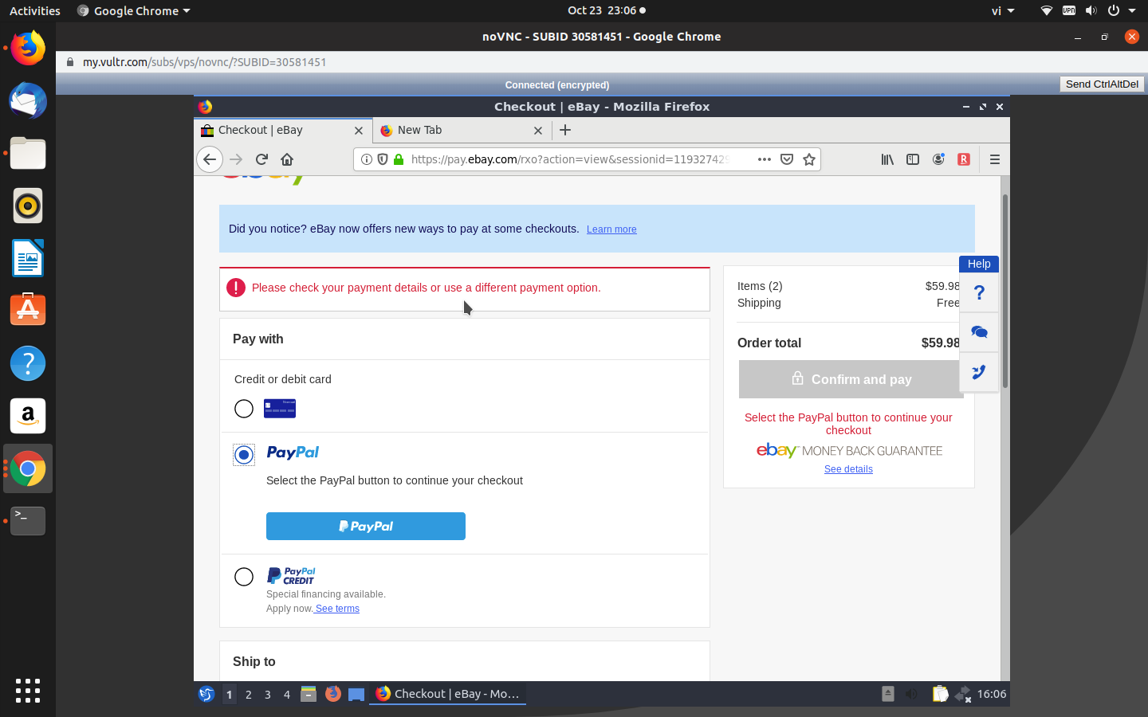Open LibreOffice Writer from dock
The height and width of the screenshot is (717, 1148).
[x=28, y=258]
